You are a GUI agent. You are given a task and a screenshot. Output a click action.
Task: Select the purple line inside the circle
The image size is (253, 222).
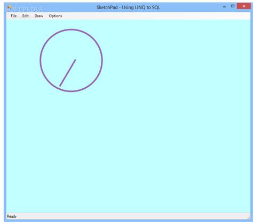pos(68,73)
